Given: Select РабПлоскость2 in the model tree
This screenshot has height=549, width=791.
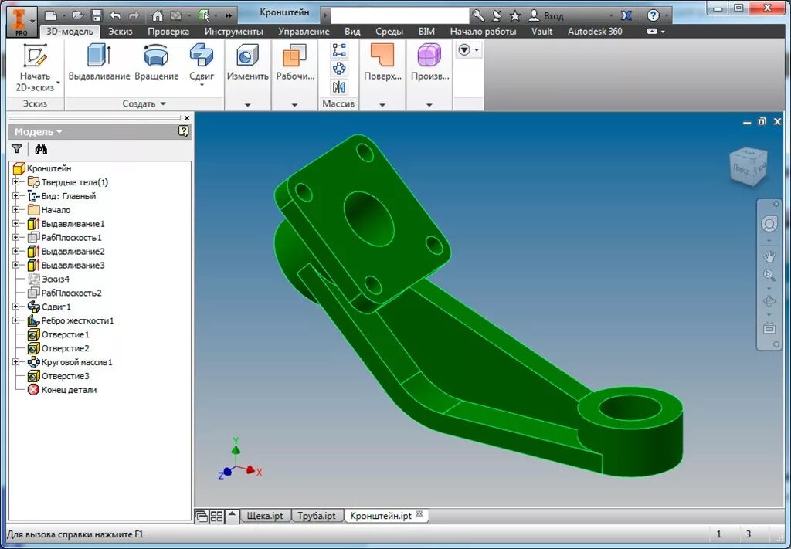Looking at the screenshot, I should click(x=72, y=293).
